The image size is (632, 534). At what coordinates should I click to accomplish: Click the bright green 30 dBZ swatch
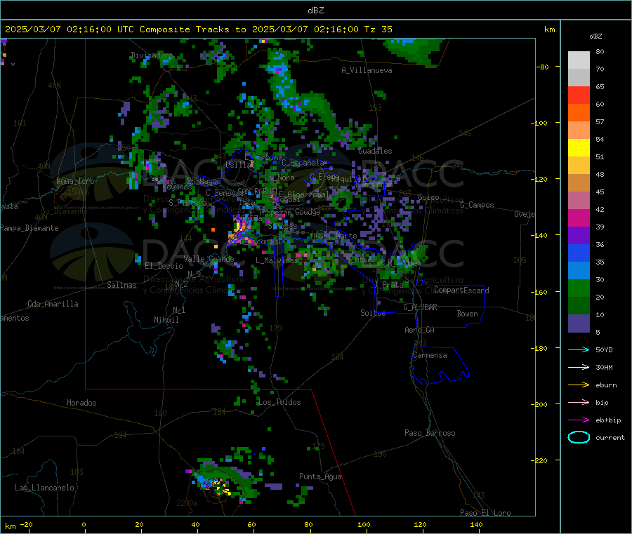pos(579,288)
